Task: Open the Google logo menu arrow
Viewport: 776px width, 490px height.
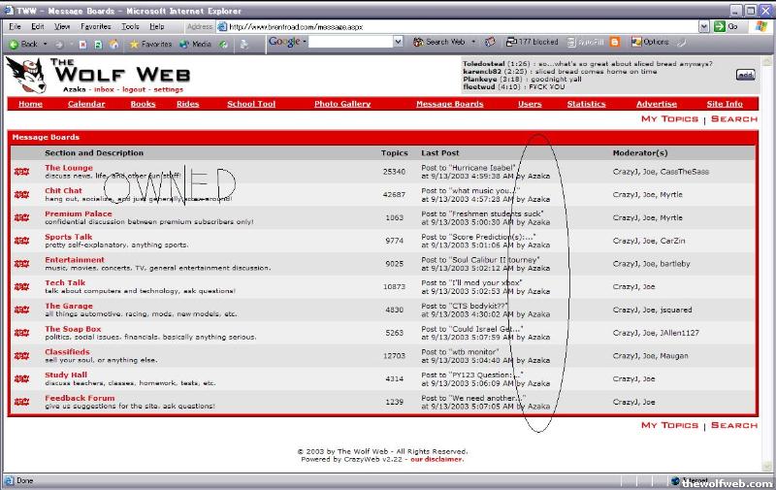Action: point(305,42)
